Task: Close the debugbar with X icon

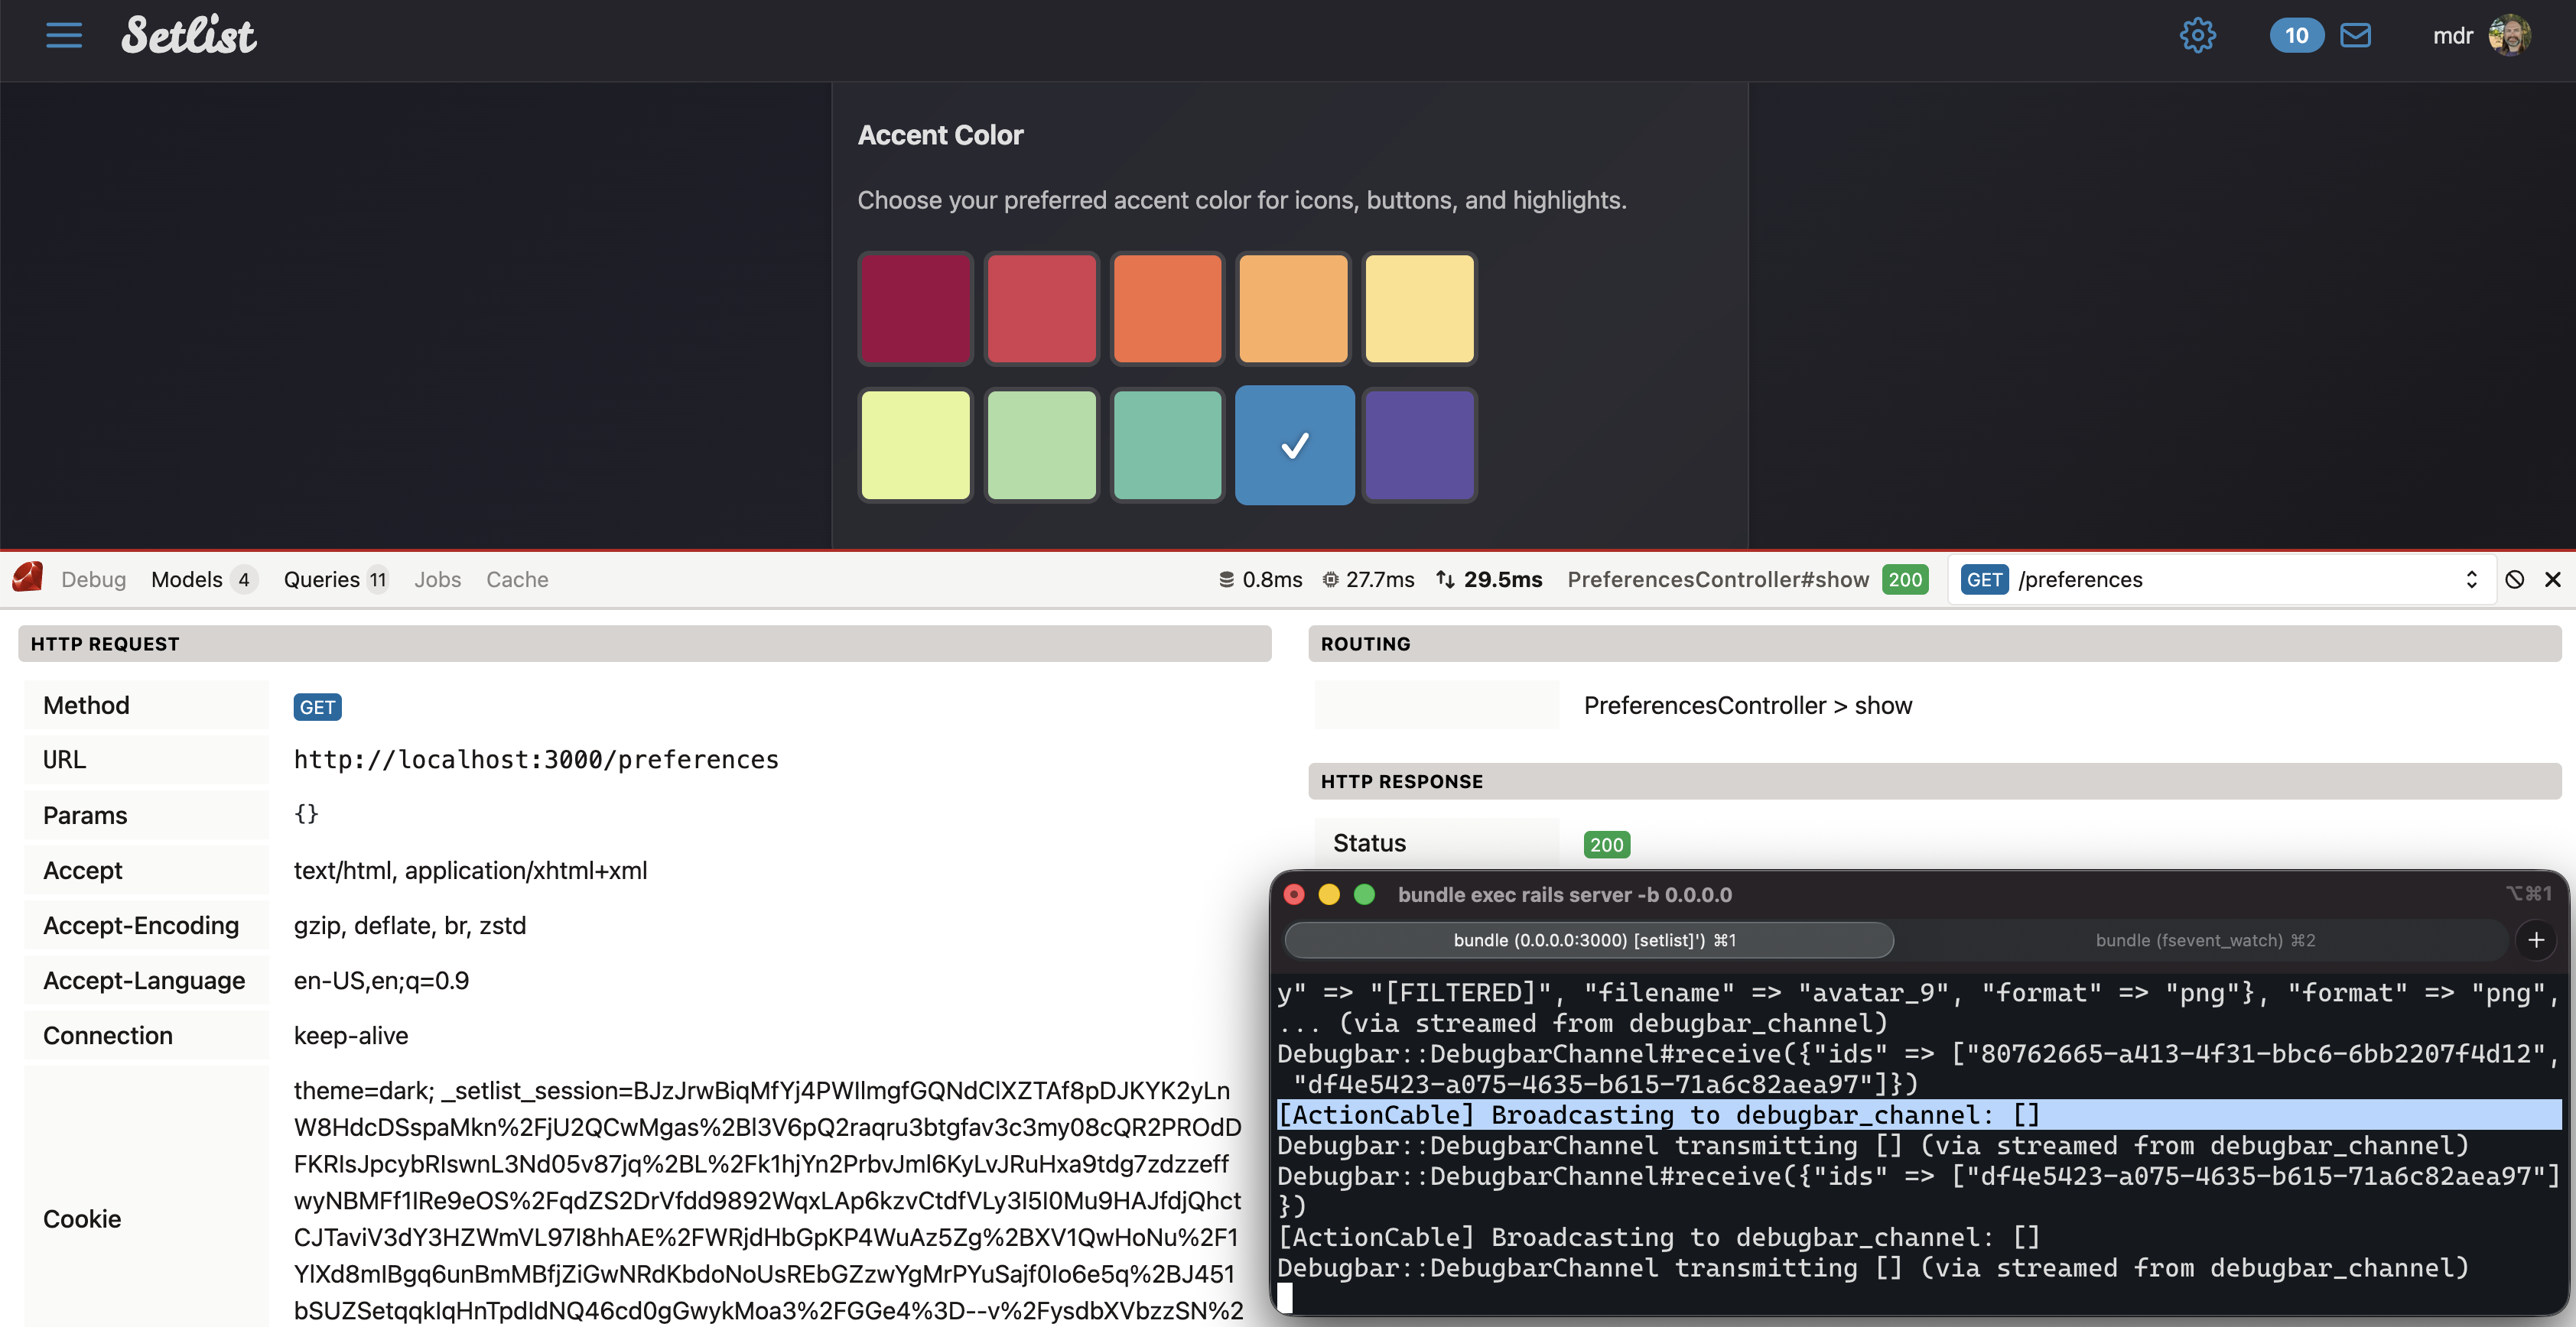Action: tap(2552, 579)
